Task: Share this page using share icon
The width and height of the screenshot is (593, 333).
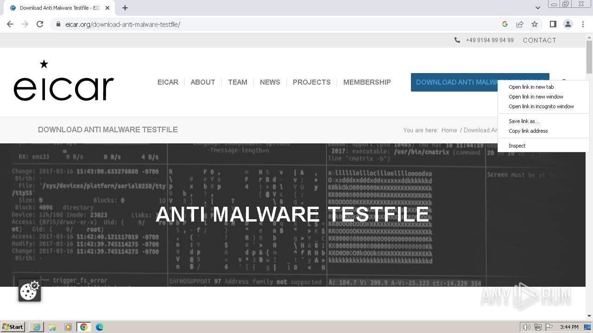Action: pos(520,24)
